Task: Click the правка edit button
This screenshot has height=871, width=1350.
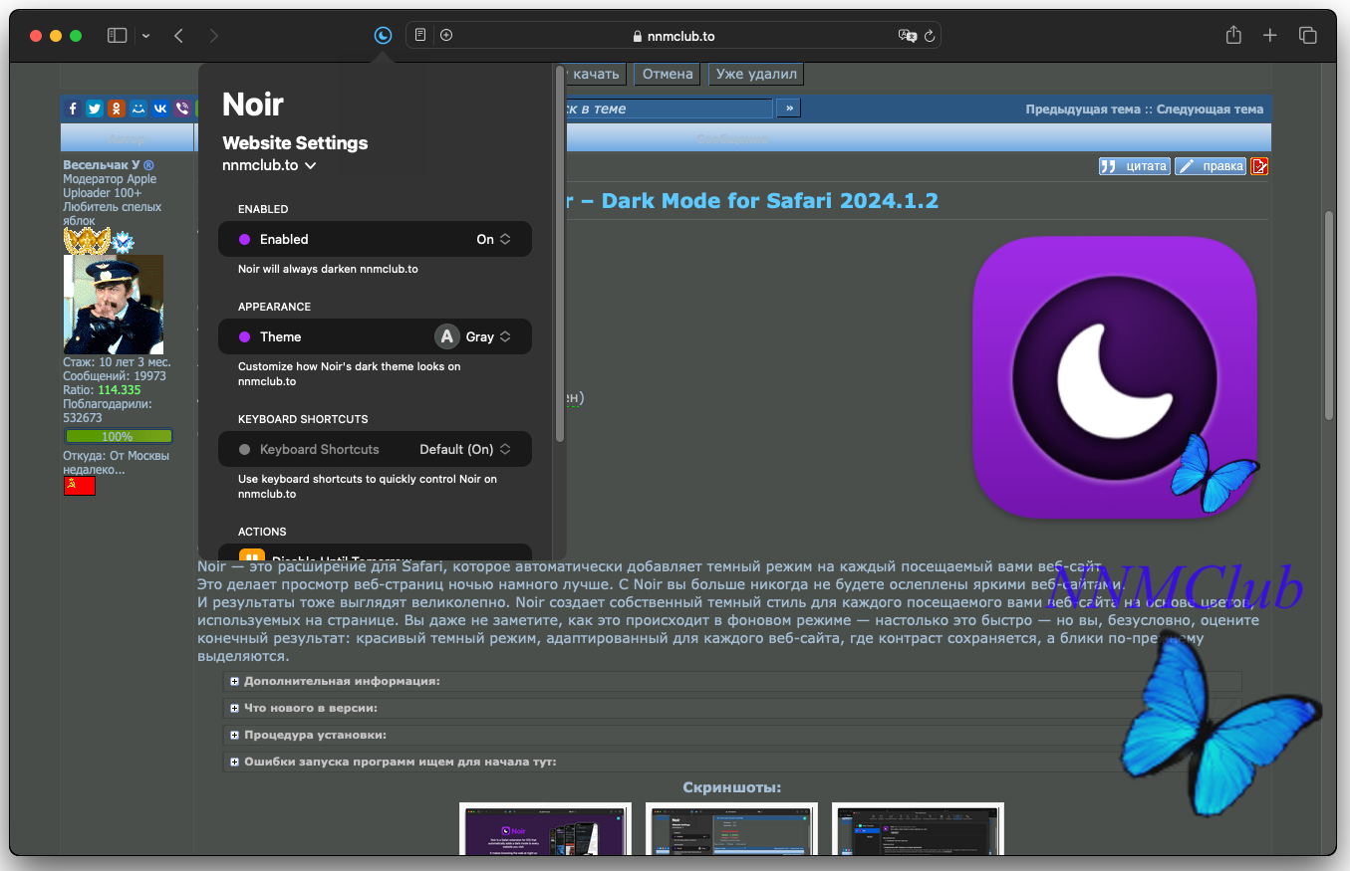Action: click(x=1211, y=166)
